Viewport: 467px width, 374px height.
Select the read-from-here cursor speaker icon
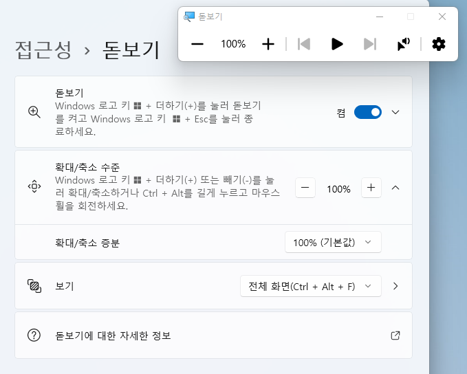tap(404, 44)
